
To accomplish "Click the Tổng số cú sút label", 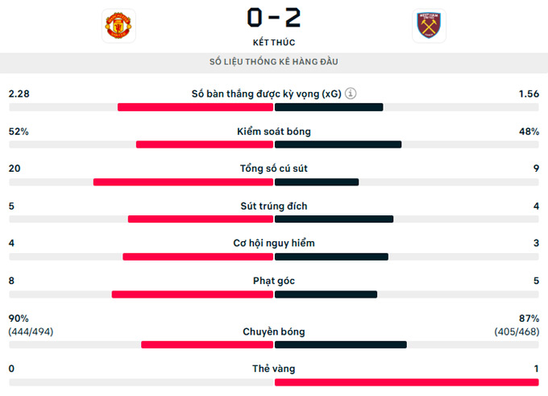I will point(274,169).
